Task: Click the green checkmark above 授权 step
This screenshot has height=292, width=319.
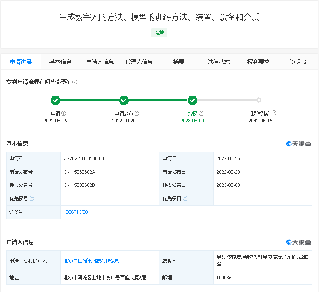Action: (192, 100)
